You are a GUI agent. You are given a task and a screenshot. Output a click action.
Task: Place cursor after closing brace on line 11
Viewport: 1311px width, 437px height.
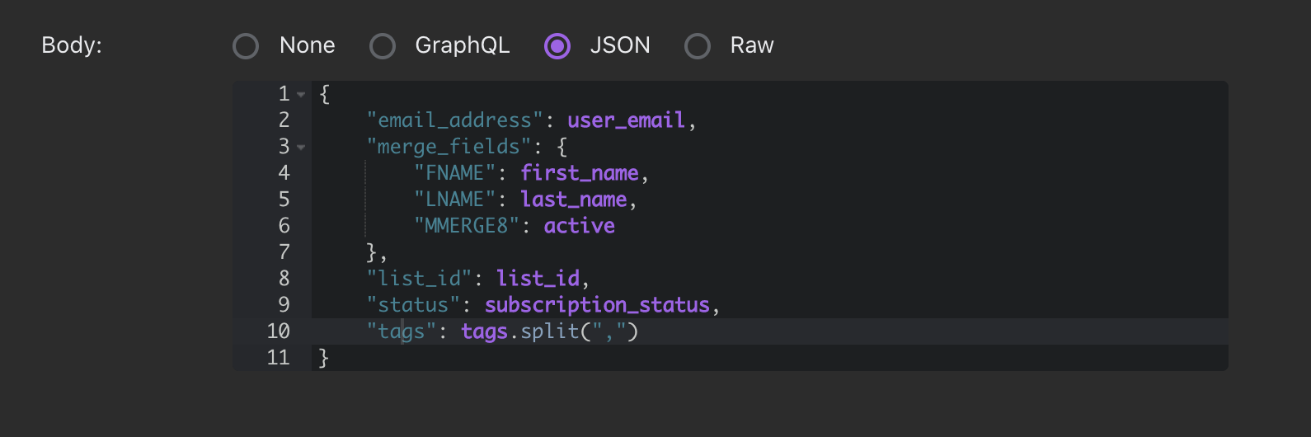pos(331,358)
